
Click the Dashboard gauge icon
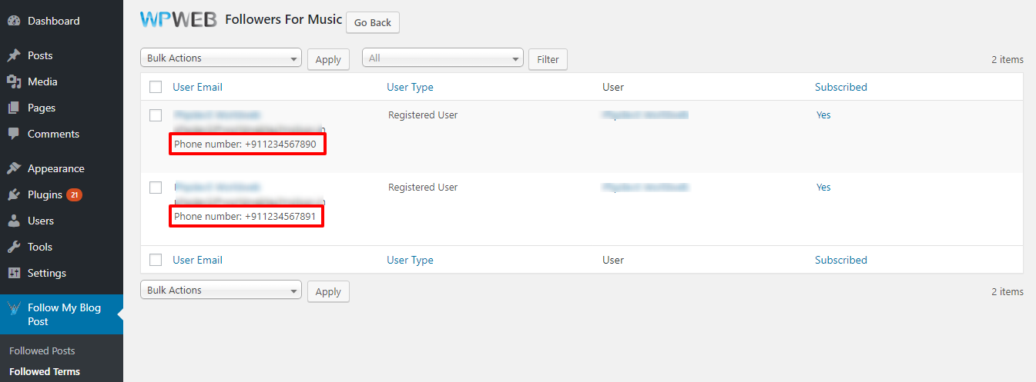(x=14, y=21)
